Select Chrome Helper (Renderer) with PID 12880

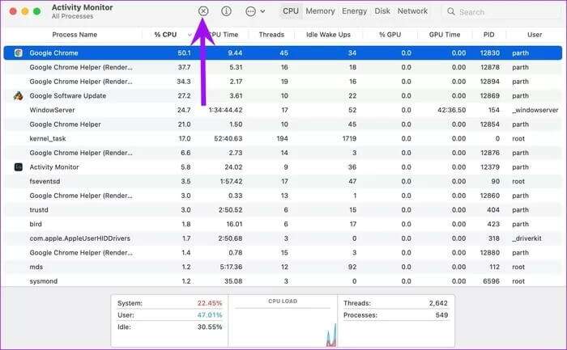coord(283,252)
